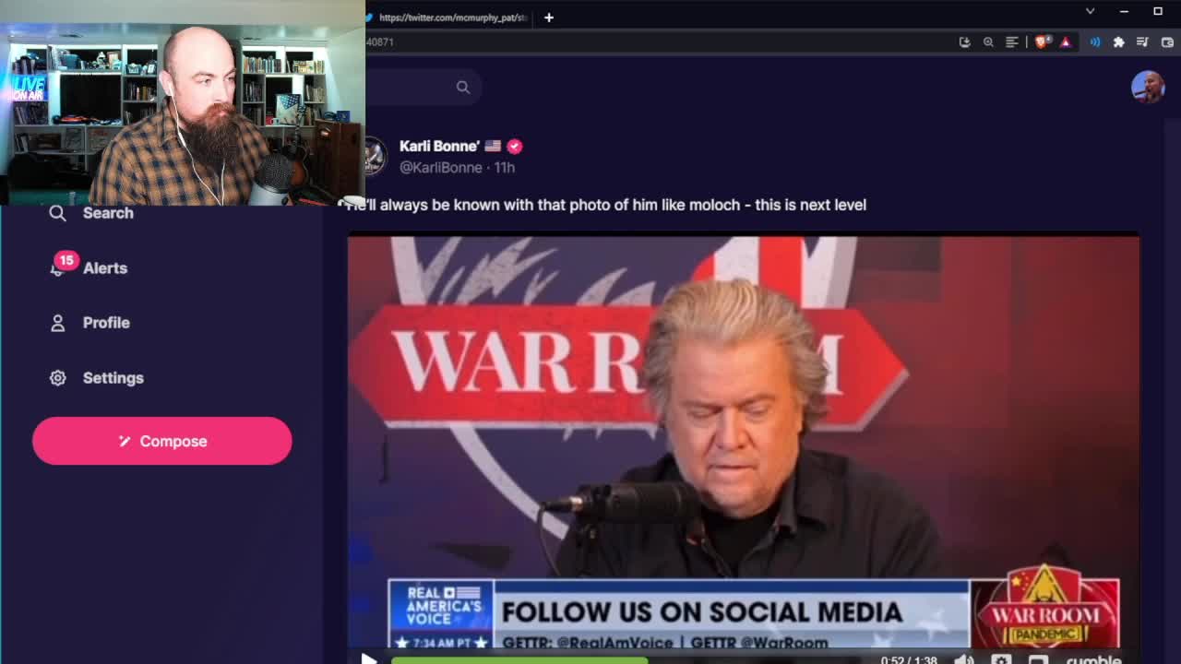Expand the browser tab search chevron

1090,11
